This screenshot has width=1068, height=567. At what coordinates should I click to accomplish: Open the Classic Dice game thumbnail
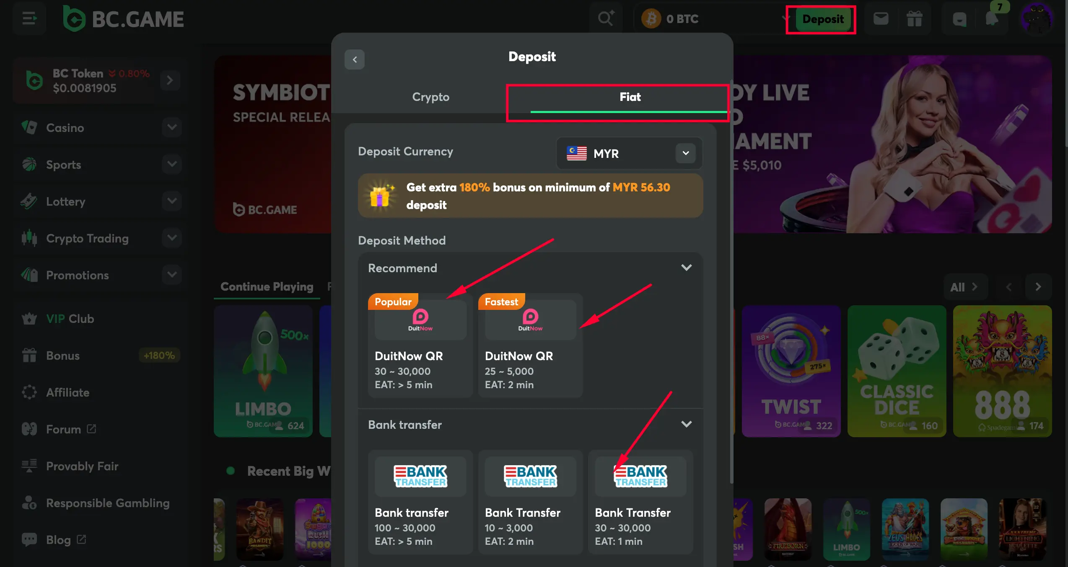pos(897,371)
